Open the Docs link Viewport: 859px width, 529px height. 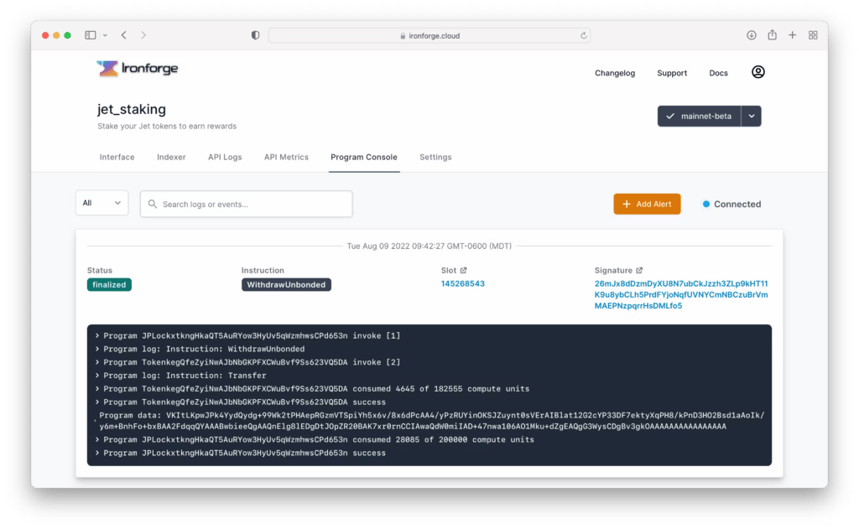tap(718, 73)
